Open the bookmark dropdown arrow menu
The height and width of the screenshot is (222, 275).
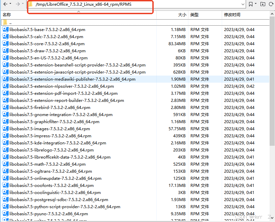click(x=256, y=4)
